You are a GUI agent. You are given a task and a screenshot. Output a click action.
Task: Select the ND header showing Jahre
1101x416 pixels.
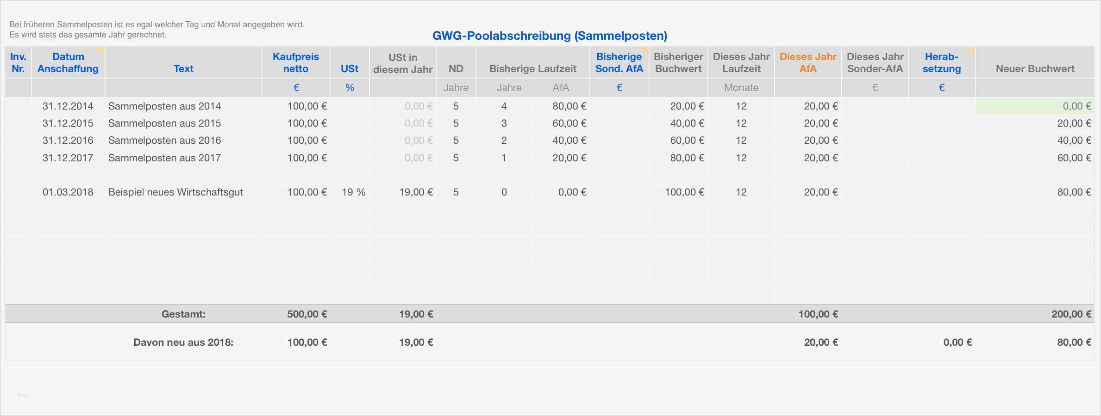(456, 87)
